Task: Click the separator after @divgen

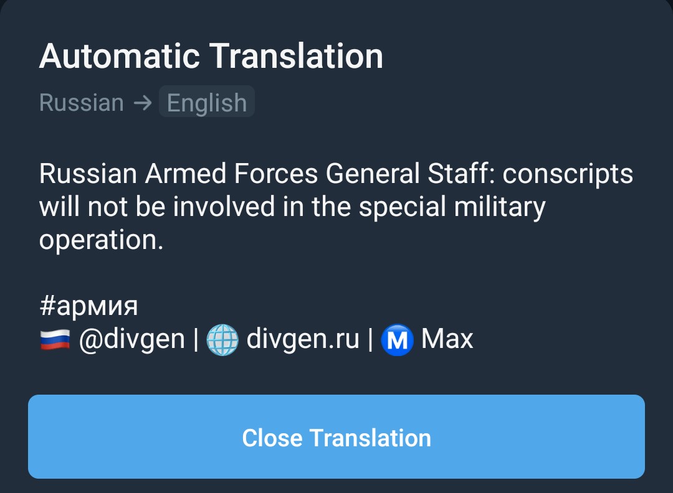Action: click(x=196, y=339)
